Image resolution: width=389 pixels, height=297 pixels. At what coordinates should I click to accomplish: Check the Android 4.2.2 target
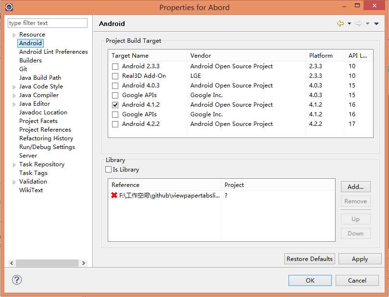(115, 124)
